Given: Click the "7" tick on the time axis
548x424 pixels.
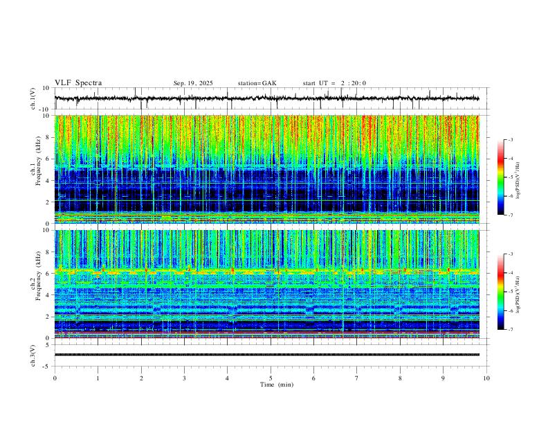Looking at the screenshot, I should tap(357, 378).
